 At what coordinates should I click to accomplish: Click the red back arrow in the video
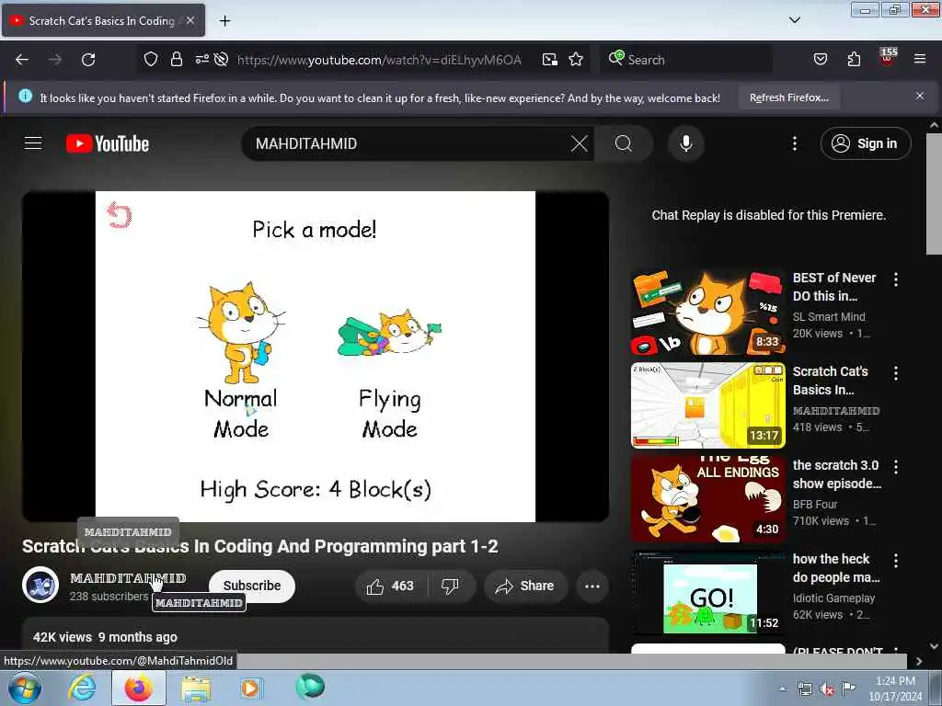click(119, 215)
